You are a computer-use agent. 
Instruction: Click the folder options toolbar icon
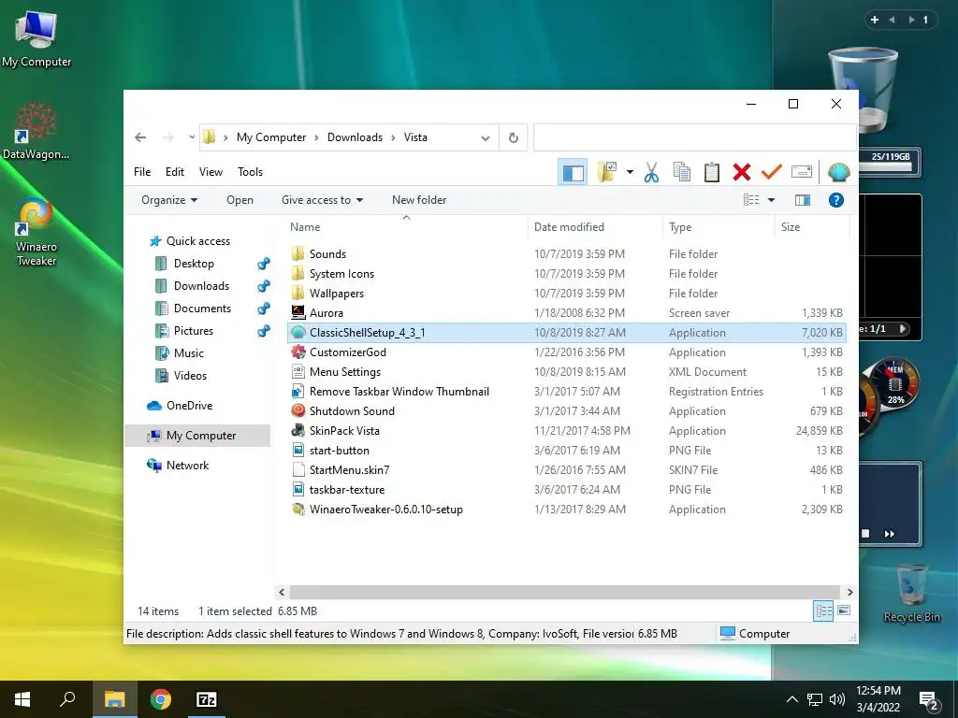[x=607, y=172]
